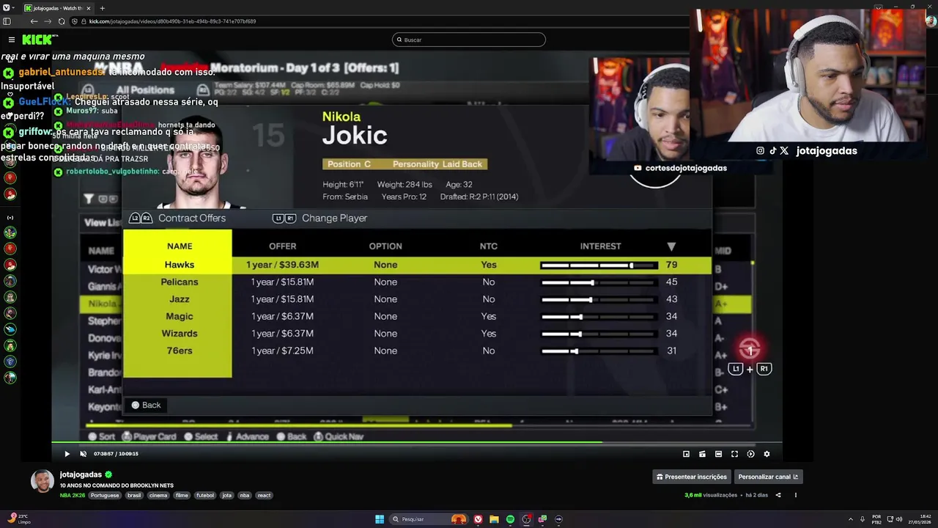Open Spotify from the taskbar
This screenshot has width=938, height=528.
510,519
